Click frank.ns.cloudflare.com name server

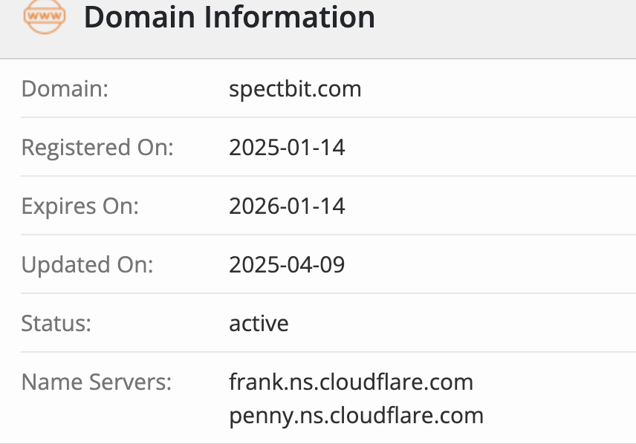[351, 382]
